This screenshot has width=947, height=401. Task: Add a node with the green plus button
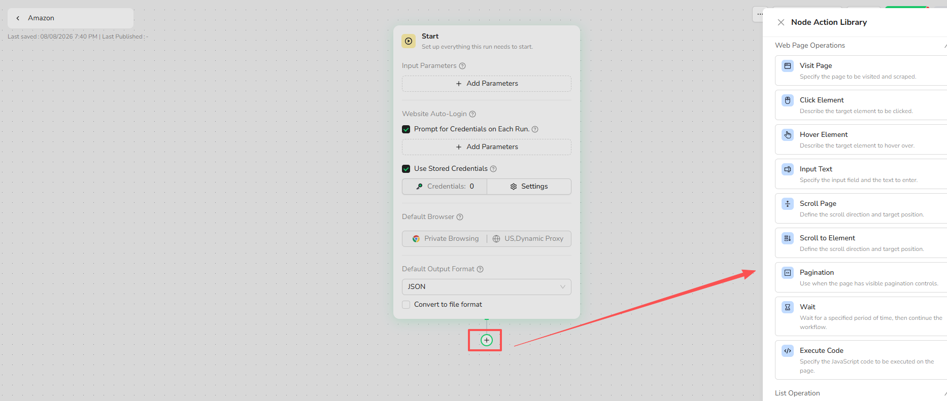(486, 340)
